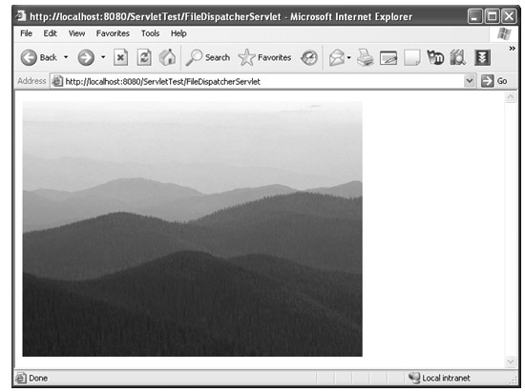Click the Go button

point(494,81)
